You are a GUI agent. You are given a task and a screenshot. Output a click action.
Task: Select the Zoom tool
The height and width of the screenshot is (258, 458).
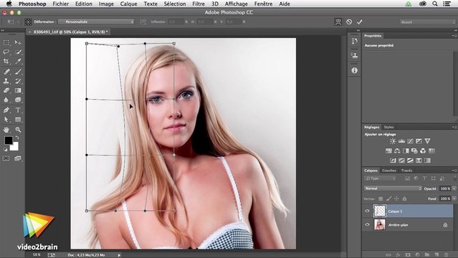point(18,130)
